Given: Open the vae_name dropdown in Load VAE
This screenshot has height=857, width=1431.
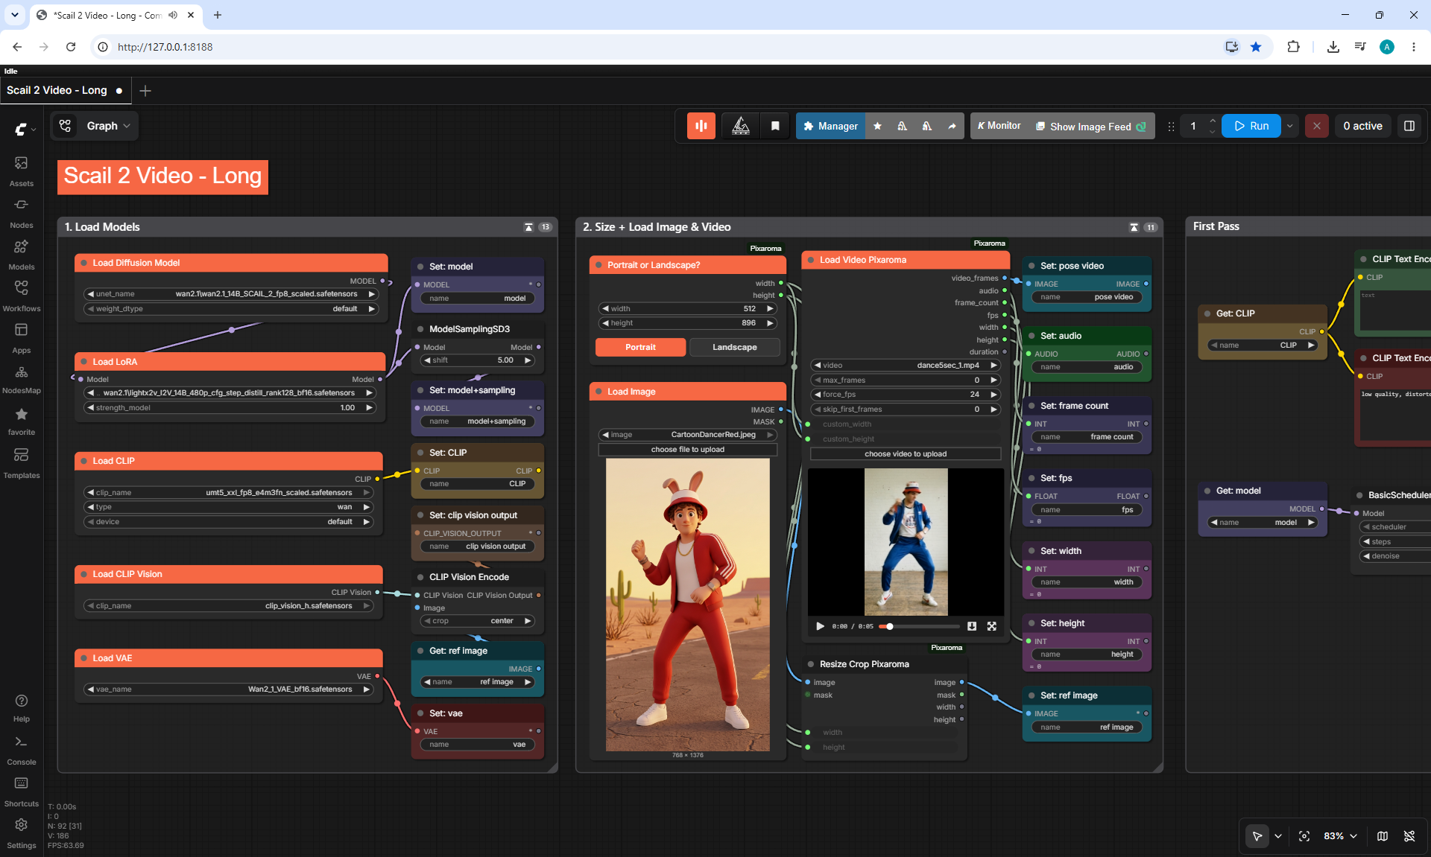Looking at the screenshot, I should point(229,689).
